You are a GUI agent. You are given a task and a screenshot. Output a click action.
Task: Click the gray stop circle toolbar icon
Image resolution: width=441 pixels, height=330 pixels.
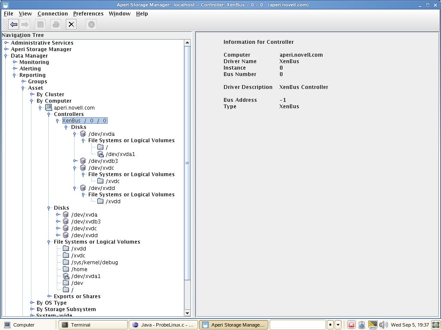tap(91, 24)
